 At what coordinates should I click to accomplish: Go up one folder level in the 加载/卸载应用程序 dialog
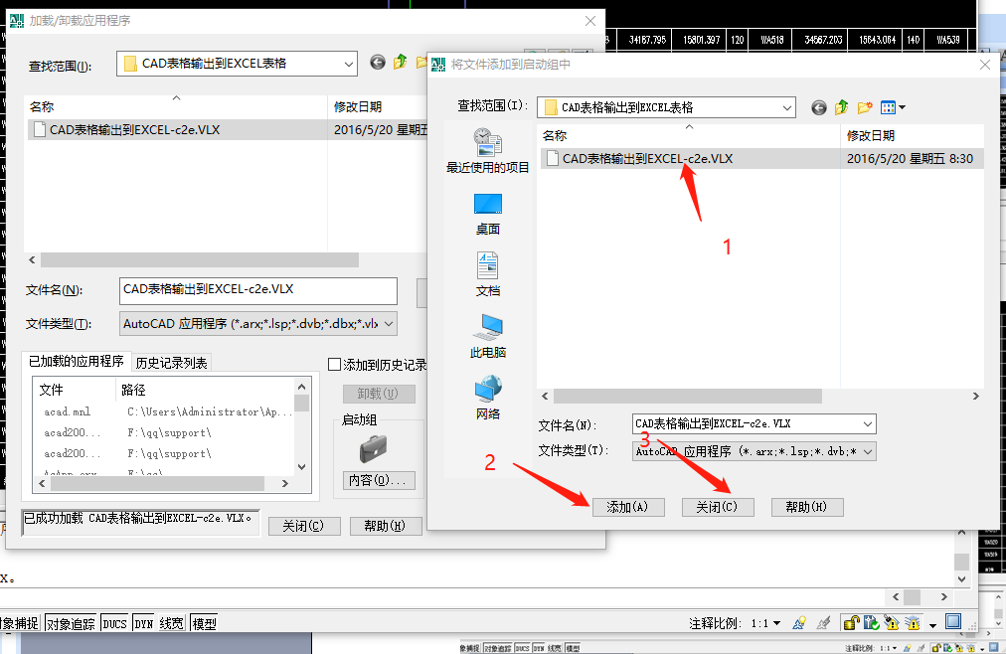(401, 63)
